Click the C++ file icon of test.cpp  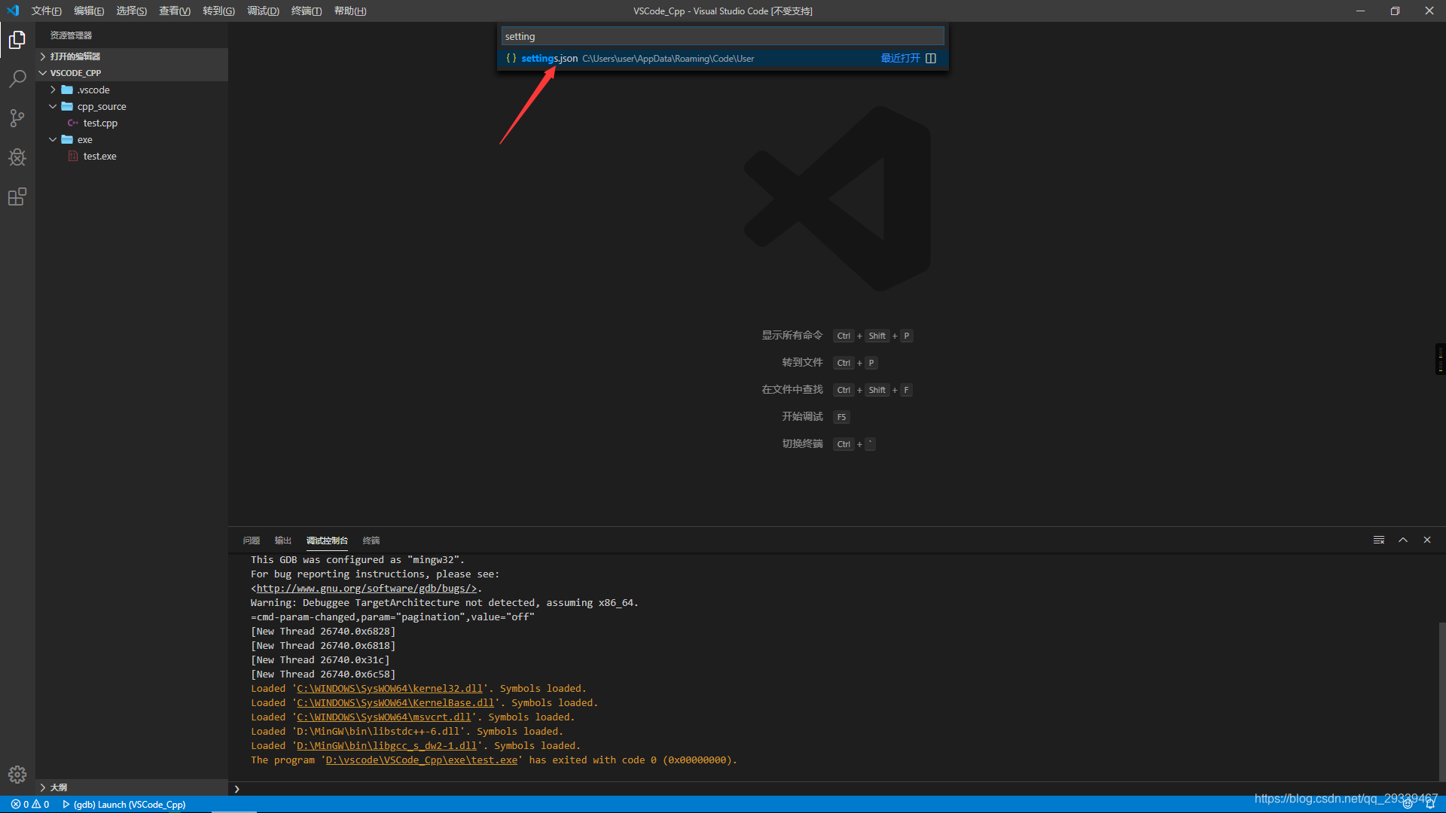point(73,123)
